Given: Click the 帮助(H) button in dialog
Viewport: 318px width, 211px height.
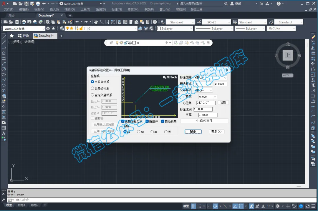Looking at the screenshot, I should click(216, 132).
